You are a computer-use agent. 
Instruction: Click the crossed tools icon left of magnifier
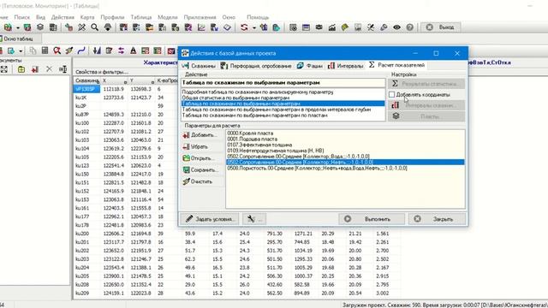coord(82,27)
